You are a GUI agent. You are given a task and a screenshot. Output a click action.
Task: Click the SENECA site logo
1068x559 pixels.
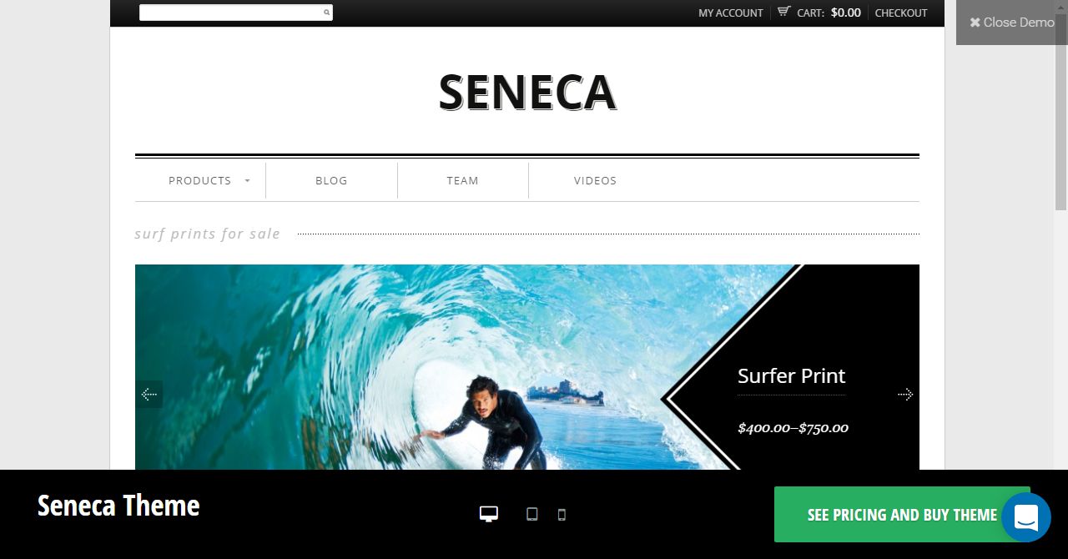click(x=527, y=92)
